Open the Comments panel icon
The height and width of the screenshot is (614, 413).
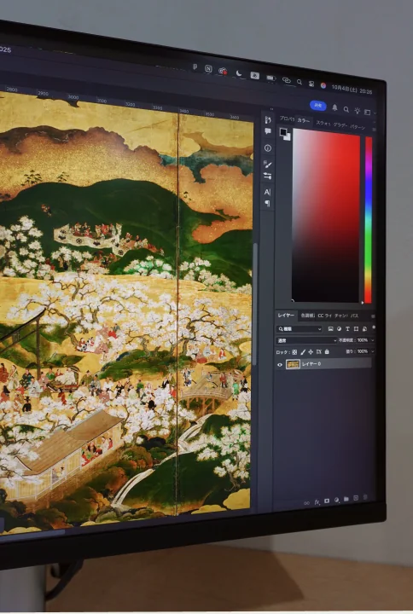coord(268,131)
